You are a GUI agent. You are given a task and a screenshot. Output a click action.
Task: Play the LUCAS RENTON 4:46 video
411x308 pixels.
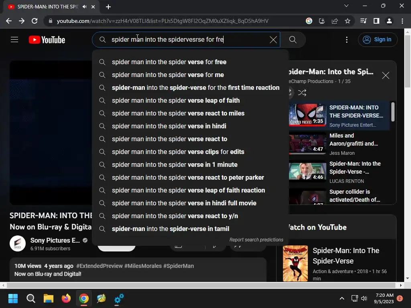pyautogui.click(x=307, y=171)
